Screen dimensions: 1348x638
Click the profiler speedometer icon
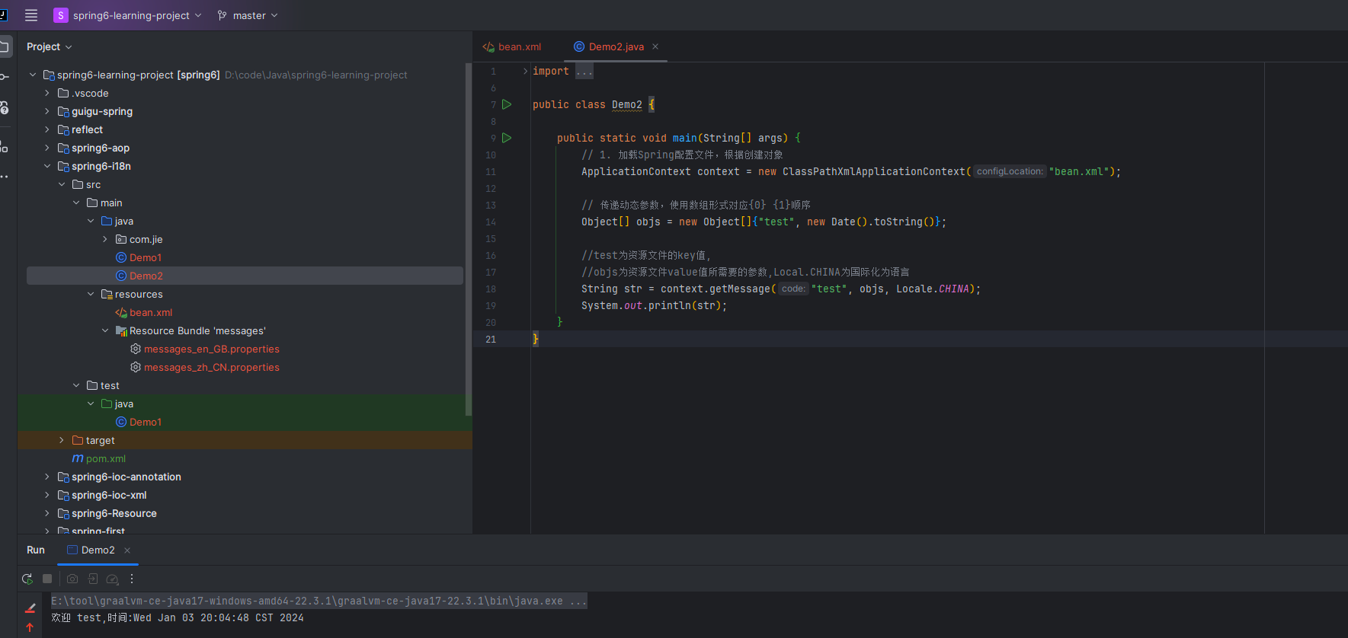pyautogui.click(x=112, y=579)
